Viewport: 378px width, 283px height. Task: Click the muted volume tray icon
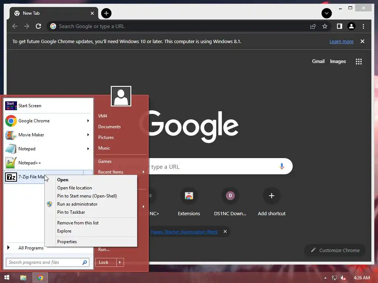(x=343, y=278)
